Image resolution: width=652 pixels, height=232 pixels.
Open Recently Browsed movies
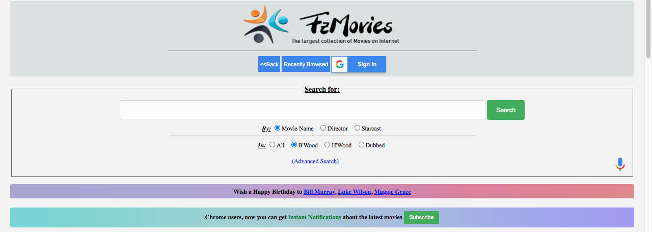click(x=306, y=64)
